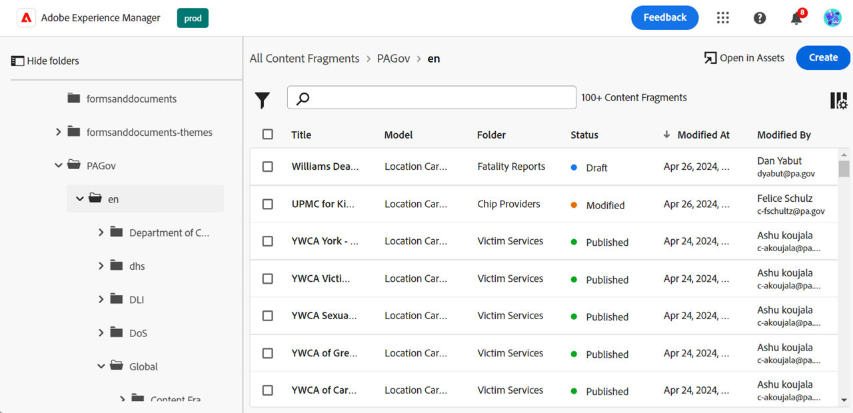Click the Modified status cell
Screen dimensions: 853x413
[598, 205]
